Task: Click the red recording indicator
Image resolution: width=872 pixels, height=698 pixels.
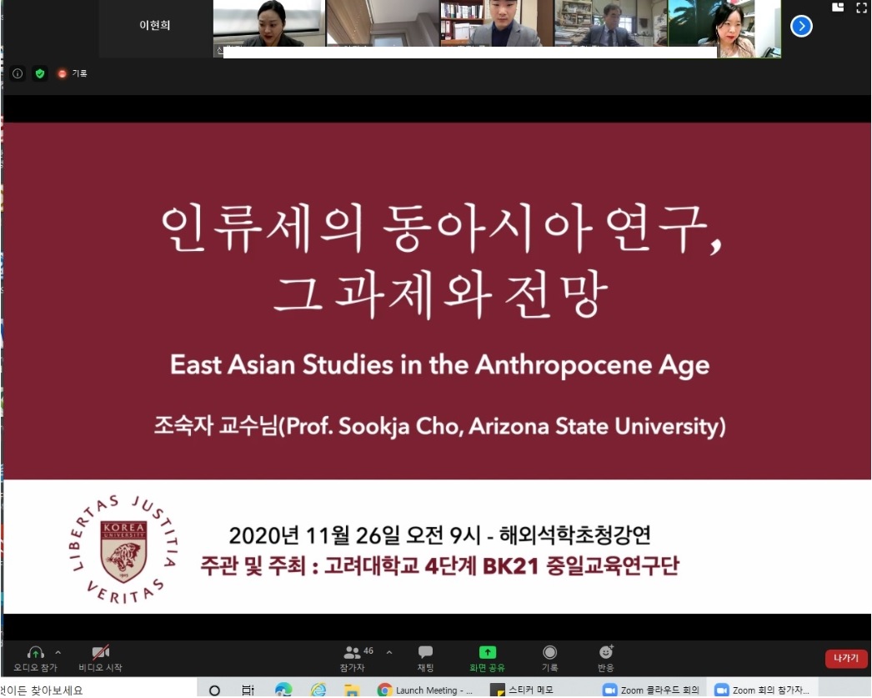Action: (63, 73)
